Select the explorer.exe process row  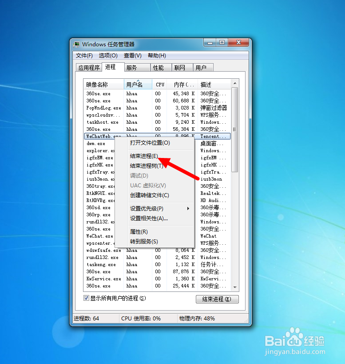[x=157, y=151]
